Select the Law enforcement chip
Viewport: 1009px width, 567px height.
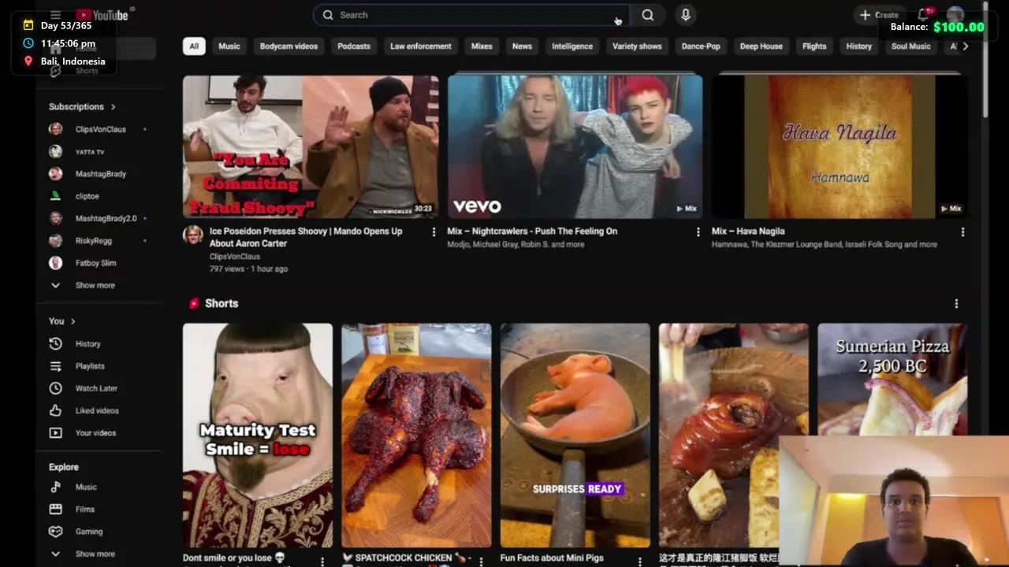[x=421, y=46]
